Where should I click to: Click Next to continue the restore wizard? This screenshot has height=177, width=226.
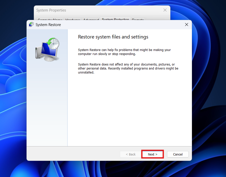(x=153, y=154)
